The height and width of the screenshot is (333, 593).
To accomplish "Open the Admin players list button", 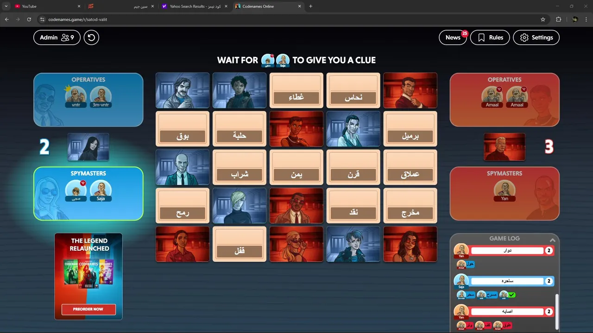I will pyautogui.click(x=57, y=37).
